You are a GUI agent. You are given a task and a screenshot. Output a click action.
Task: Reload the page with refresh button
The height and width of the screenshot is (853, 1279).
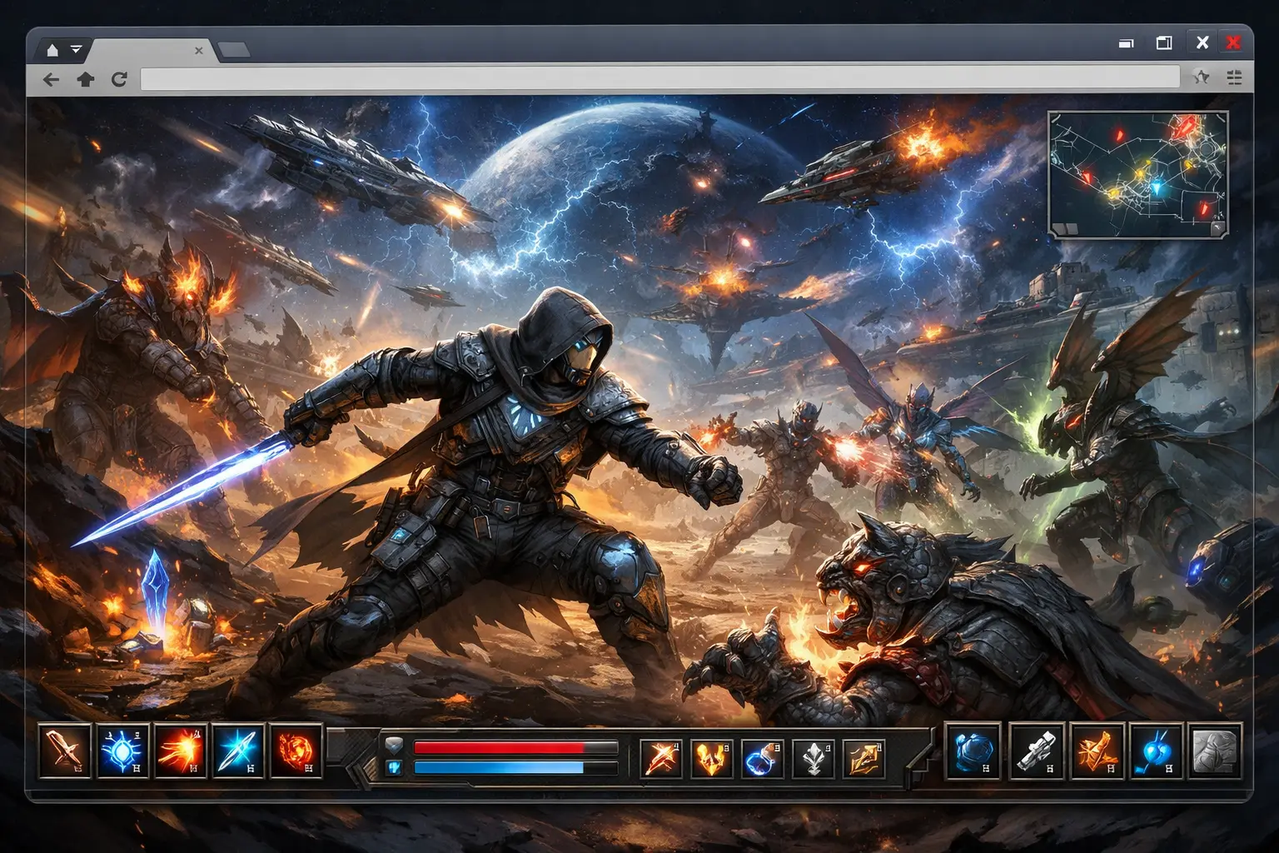(119, 79)
